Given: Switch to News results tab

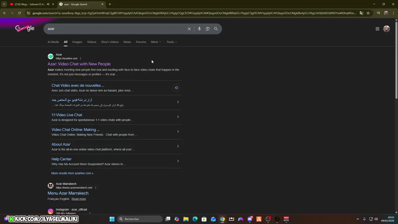Looking at the screenshot, I should [x=127, y=42].
